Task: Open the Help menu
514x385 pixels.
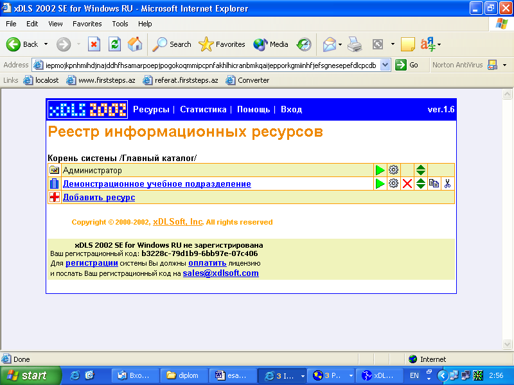Action: [x=145, y=24]
